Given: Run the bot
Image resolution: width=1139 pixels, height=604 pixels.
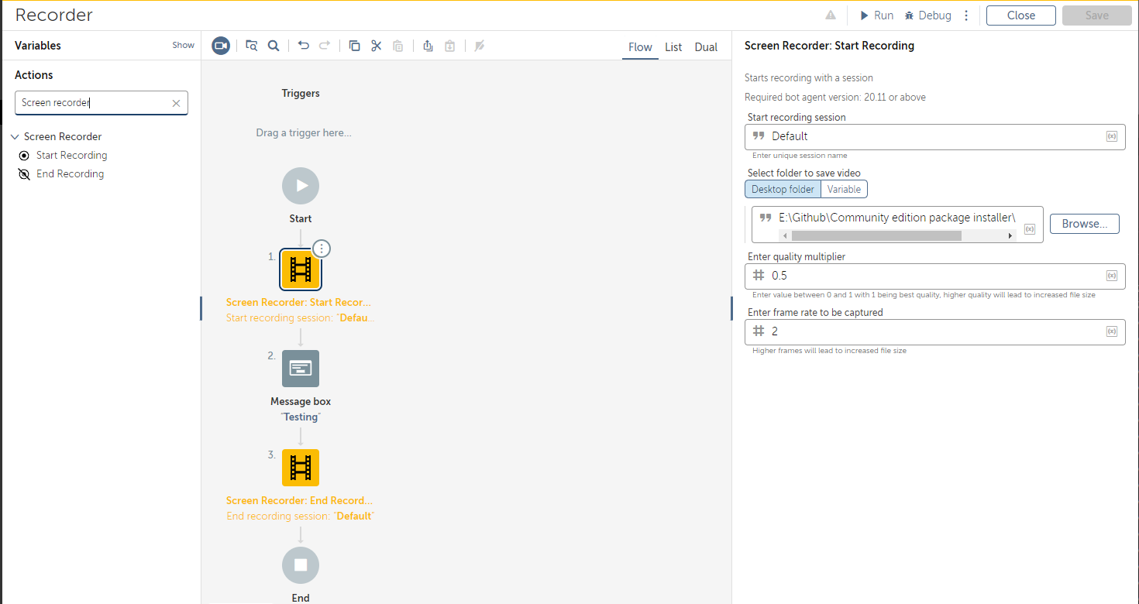Looking at the screenshot, I should 876,15.
